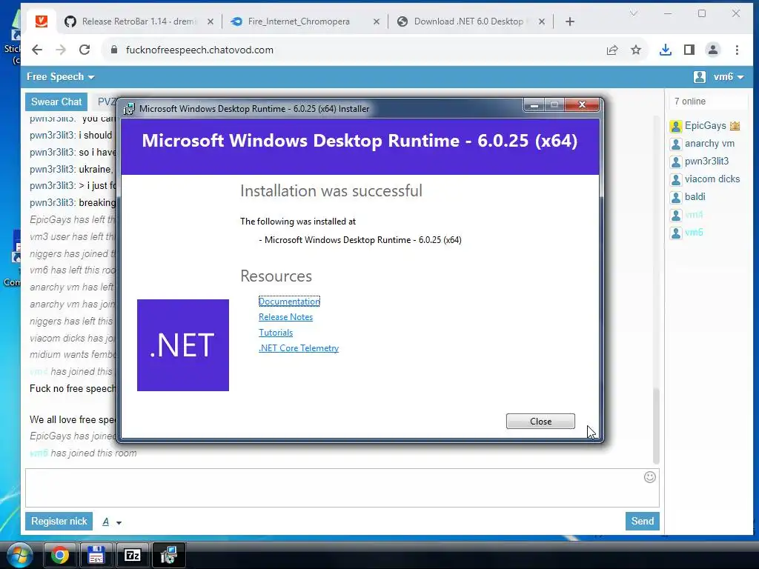Open the floppy disk taskbar app
759x569 pixels.
pyautogui.click(x=96, y=556)
